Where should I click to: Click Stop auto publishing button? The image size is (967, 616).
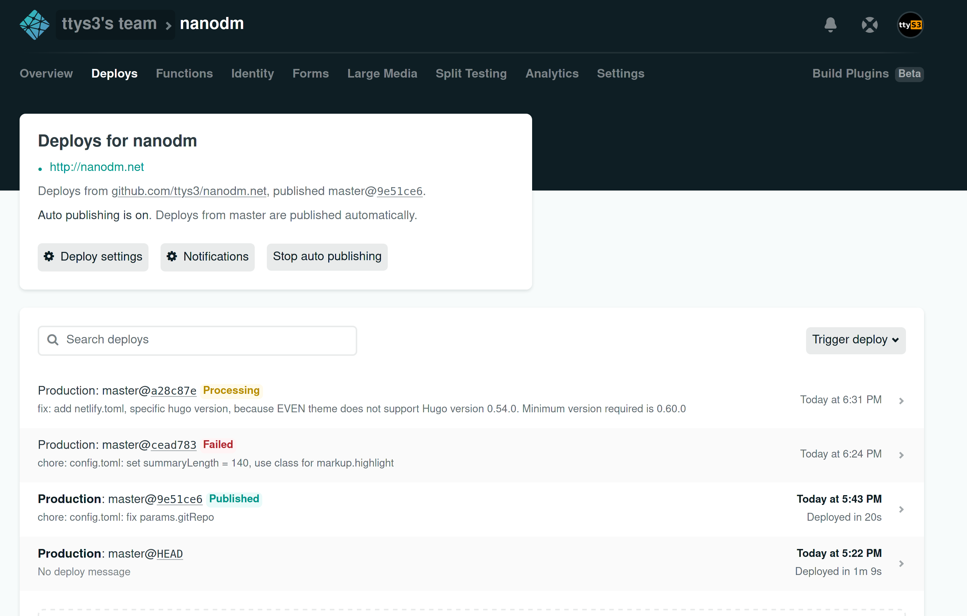327,256
